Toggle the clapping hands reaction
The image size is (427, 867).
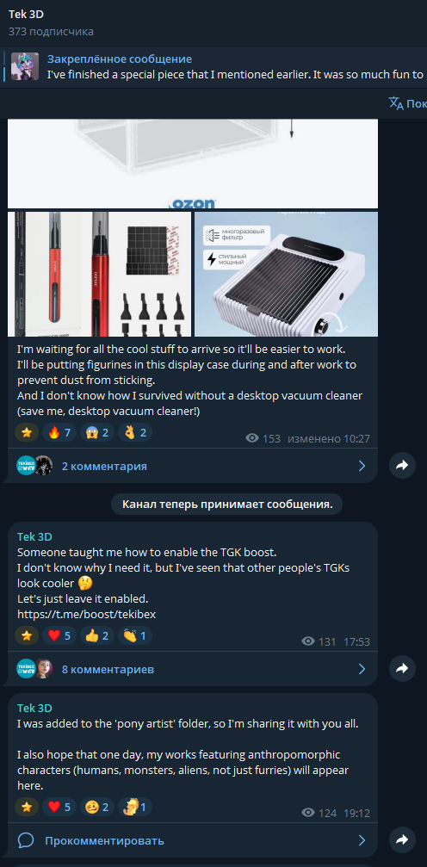[x=135, y=636]
